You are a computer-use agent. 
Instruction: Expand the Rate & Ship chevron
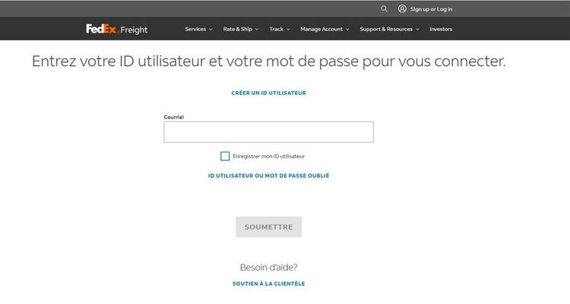tap(257, 30)
